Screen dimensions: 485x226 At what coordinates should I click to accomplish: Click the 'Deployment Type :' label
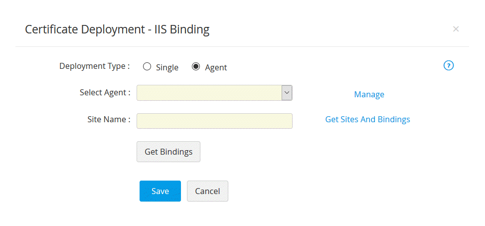tap(94, 66)
